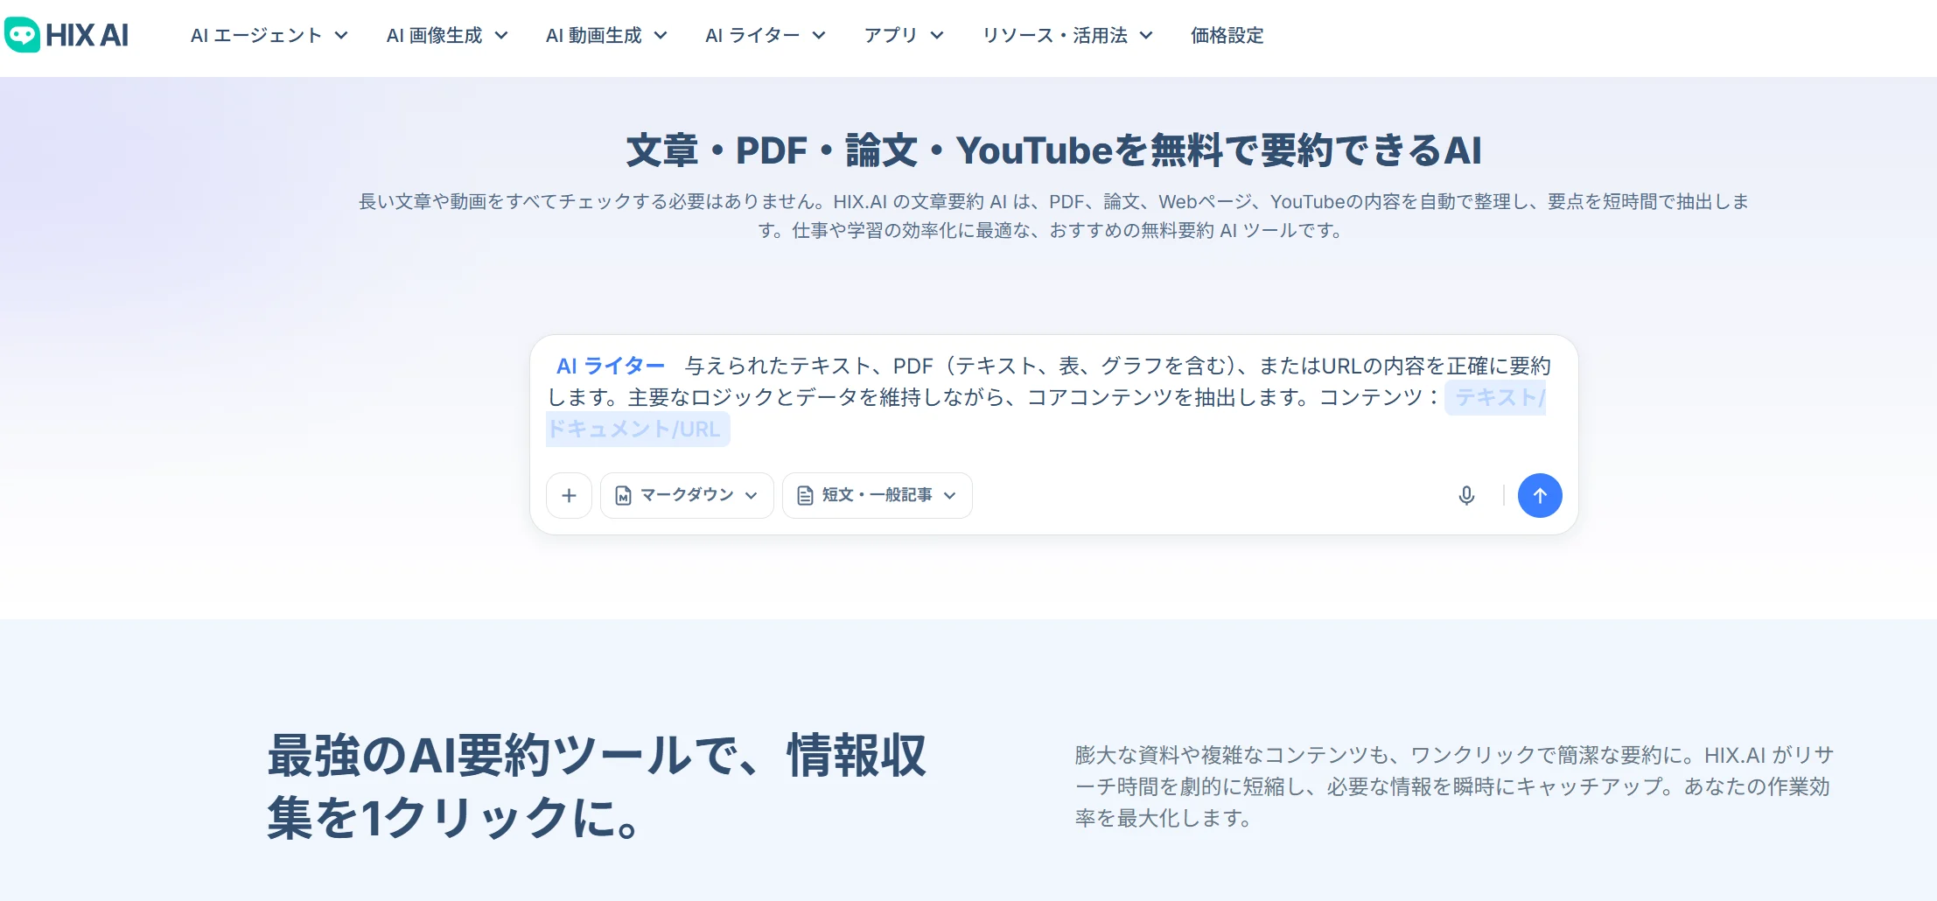Expand the AI 動画生成 navigation dropdown
The image size is (1937, 901).
point(606,35)
